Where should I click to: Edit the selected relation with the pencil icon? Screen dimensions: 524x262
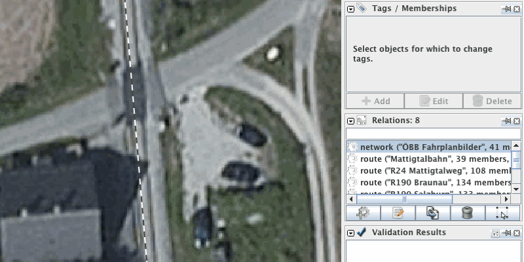tap(398, 212)
